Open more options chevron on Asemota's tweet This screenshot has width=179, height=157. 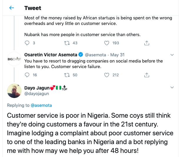(172, 55)
